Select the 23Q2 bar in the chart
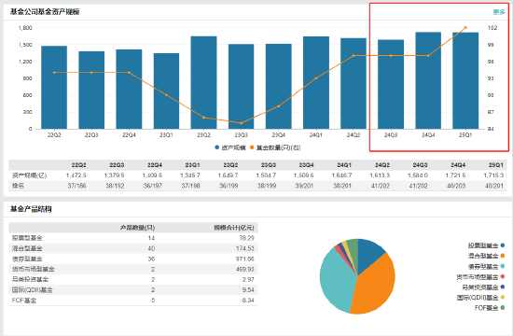This screenshot has height=336, width=513. click(204, 82)
